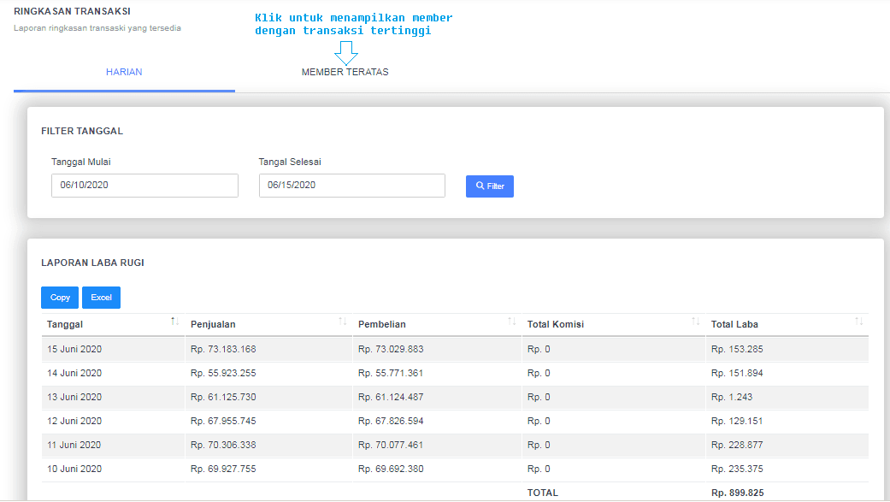The image size is (890, 502).
Task: Open the MEMBER TERATAS tab
Action: tap(345, 72)
